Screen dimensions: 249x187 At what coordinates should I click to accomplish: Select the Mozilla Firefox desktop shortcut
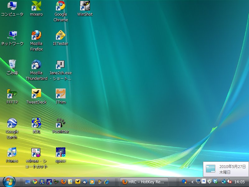(x=36, y=41)
